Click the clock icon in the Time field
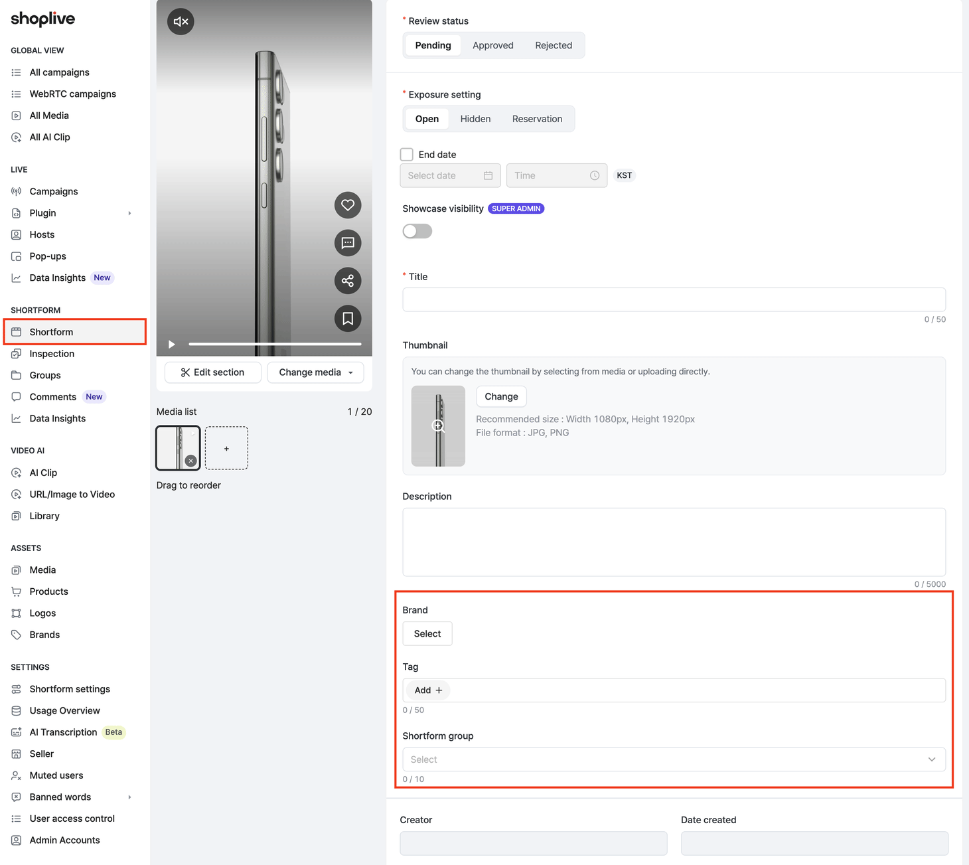Image resolution: width=969 pixels, height=865 pixels. coord(595,176)
